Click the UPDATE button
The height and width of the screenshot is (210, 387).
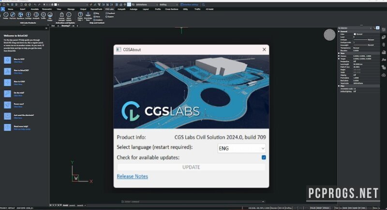[x=191, y=167]
